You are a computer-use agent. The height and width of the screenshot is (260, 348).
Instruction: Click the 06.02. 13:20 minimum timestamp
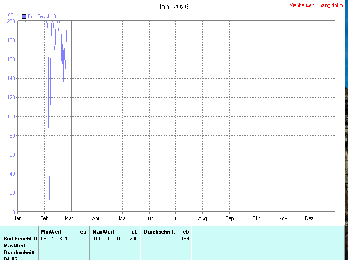point(54,239)
